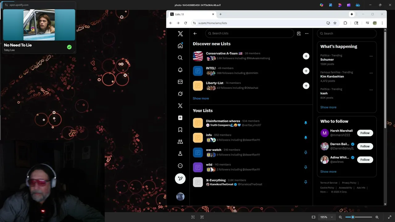Open Messages envelope in X sidebar

tap(180, 82)
